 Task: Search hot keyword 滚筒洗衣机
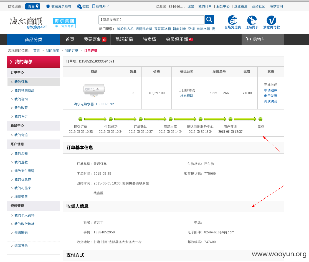[x=144, y=29]
